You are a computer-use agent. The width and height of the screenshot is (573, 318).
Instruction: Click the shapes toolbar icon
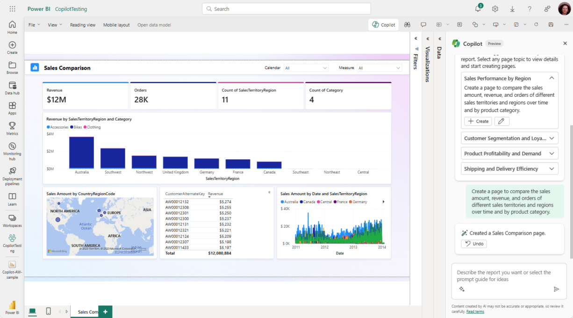(475, 25)
